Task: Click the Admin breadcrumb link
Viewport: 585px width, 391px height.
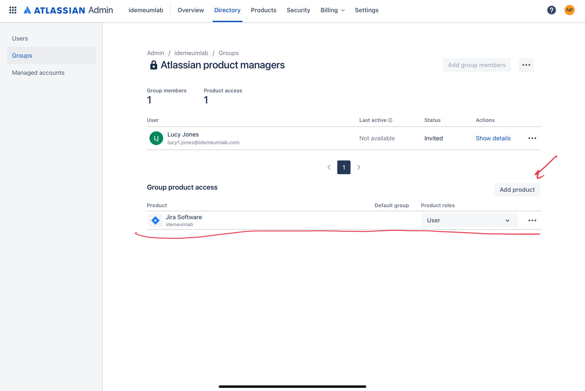Action: pos(156,53)
